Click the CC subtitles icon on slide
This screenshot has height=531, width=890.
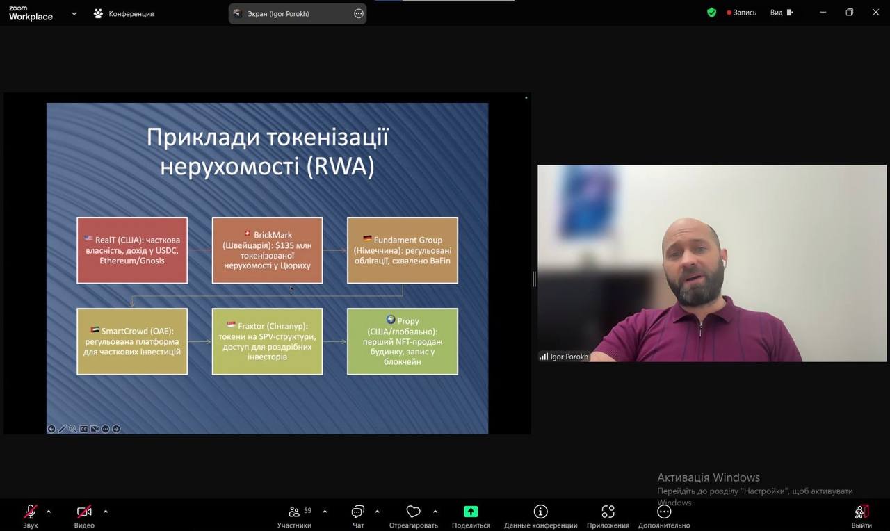tap(83, 429)
